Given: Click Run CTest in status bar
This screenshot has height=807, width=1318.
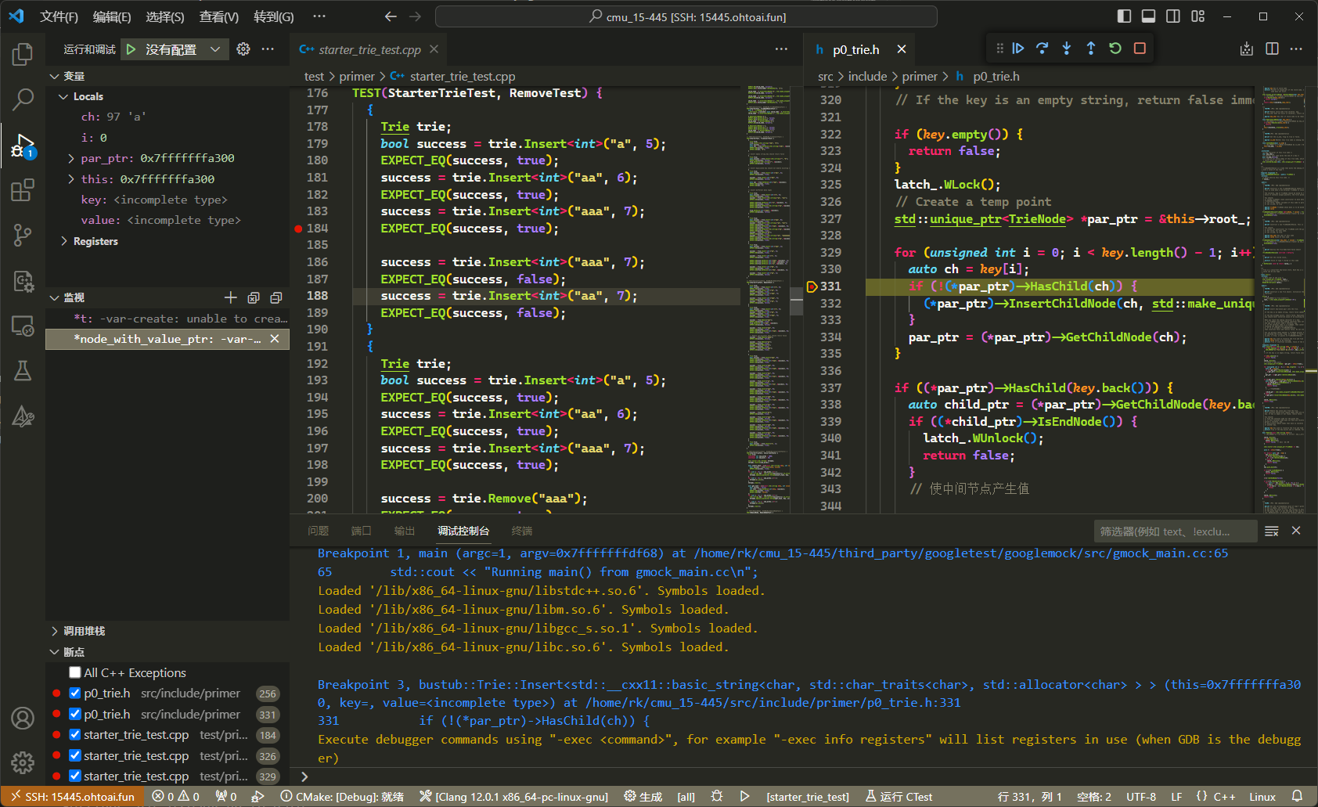Looking at the screenshot, I should [x=898, y=797].
